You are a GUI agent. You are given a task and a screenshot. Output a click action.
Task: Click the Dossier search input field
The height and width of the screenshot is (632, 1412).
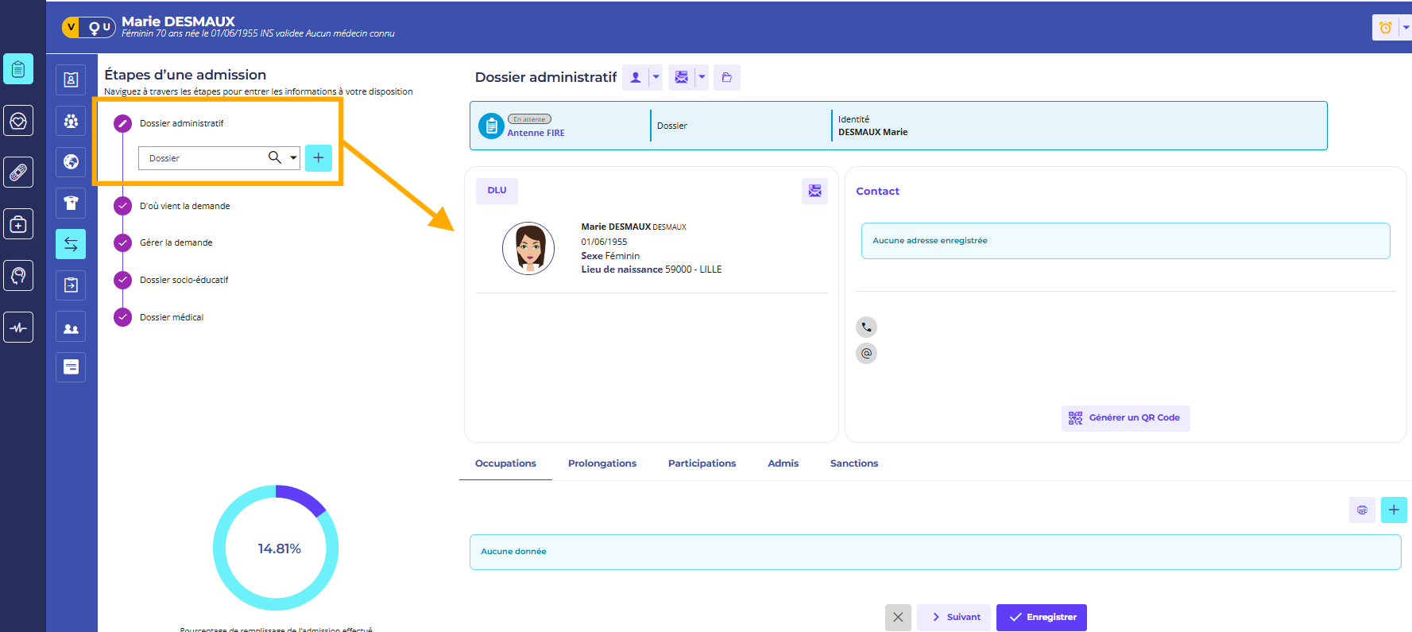pos(203,158)
